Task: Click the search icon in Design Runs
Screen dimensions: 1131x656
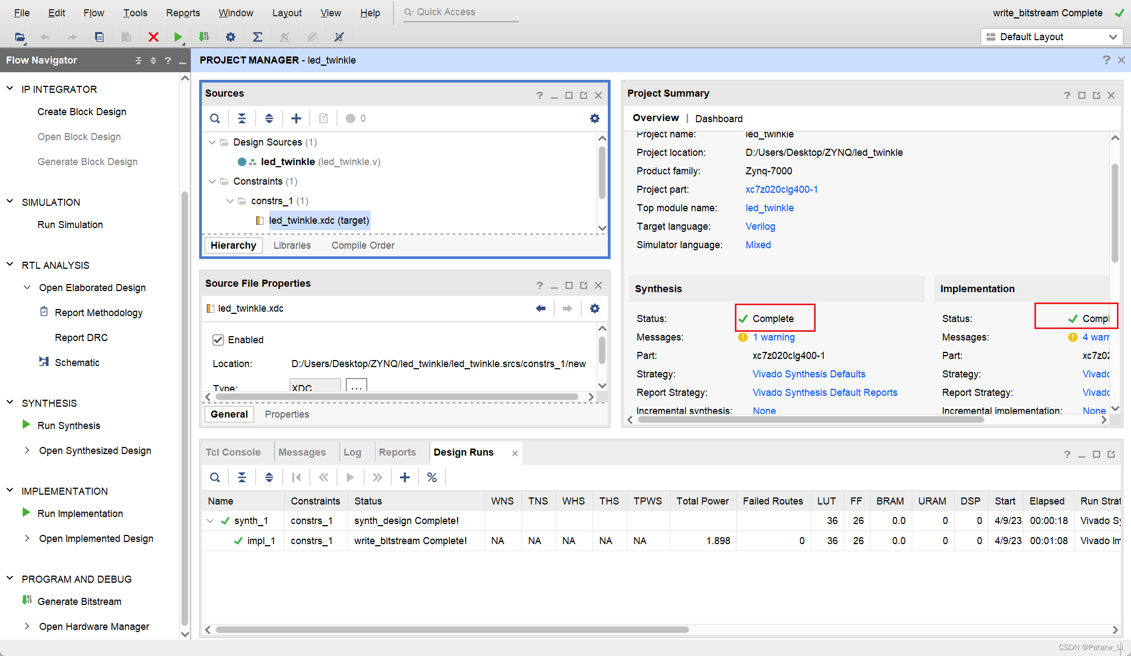Action: 215,477
